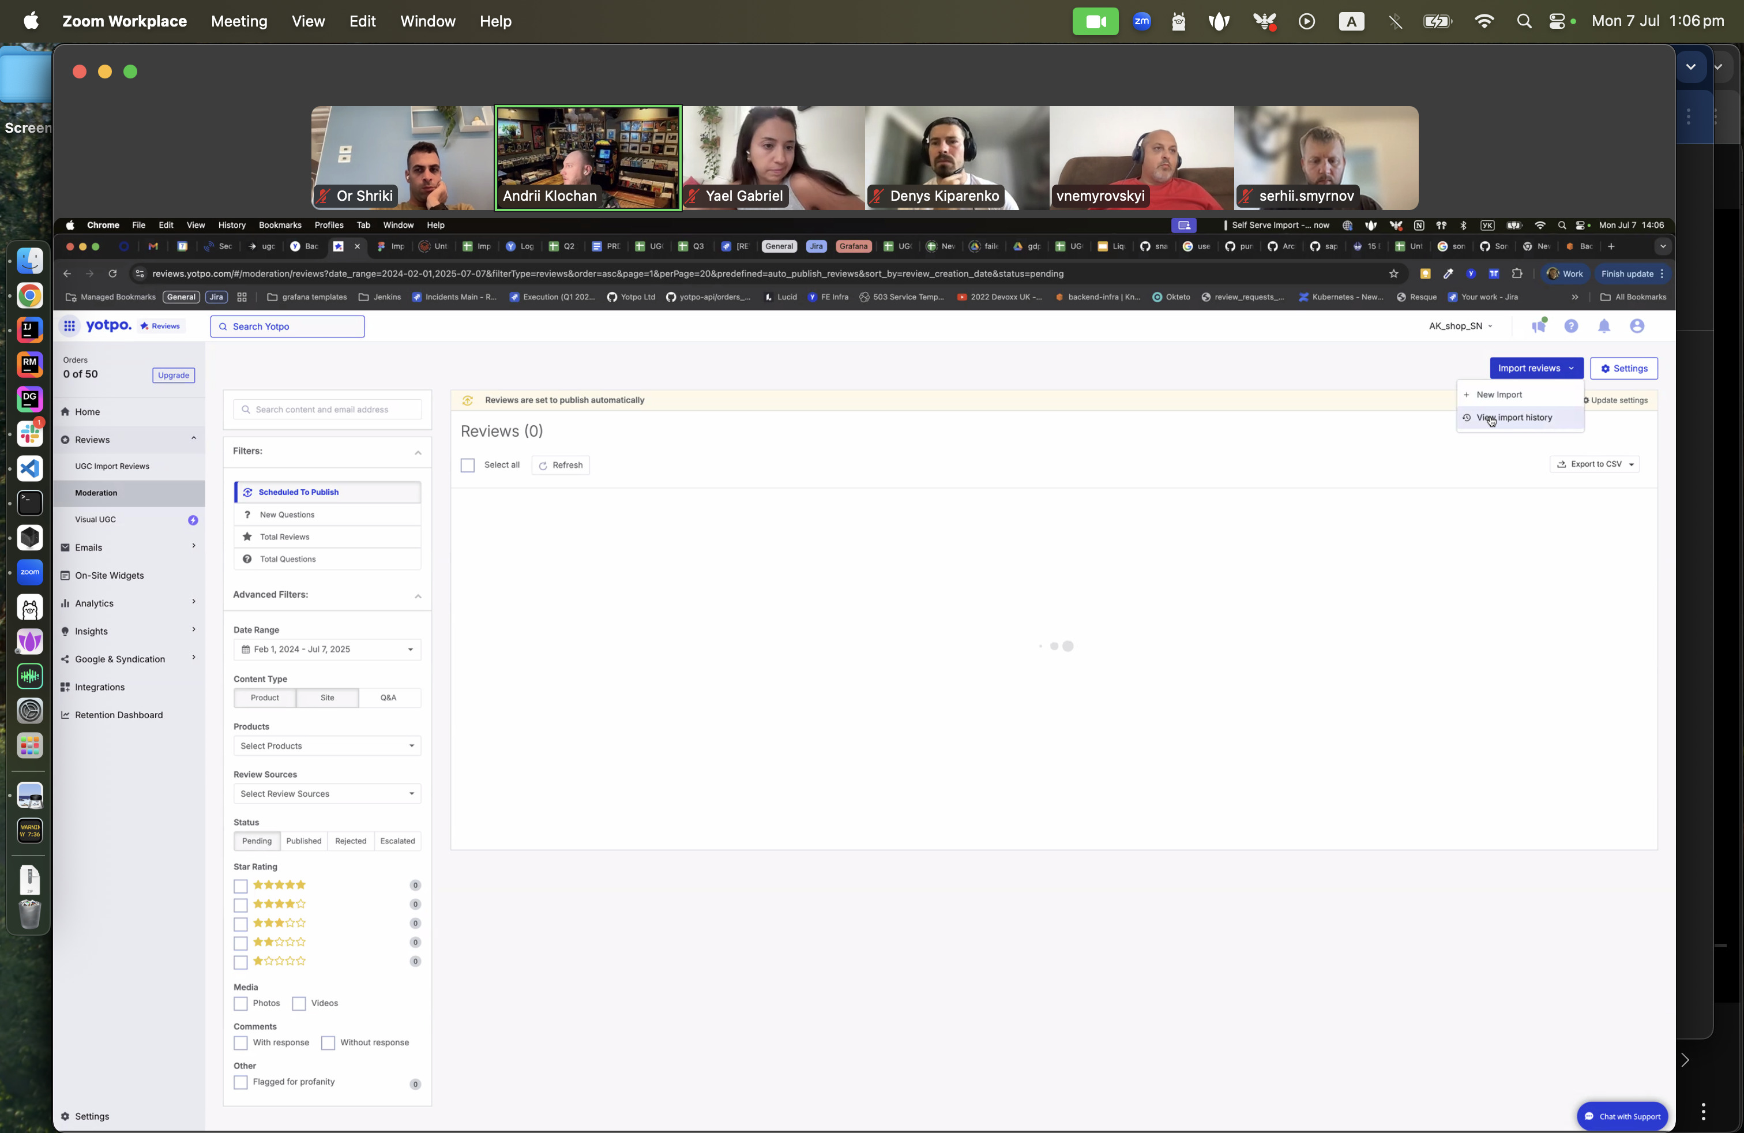
Task: Open Wi-Fi status in macOS menu bar
Action: 1484,21
